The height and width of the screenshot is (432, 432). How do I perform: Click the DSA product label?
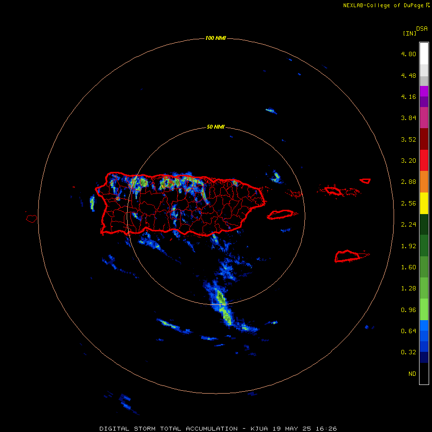[422, 28]
